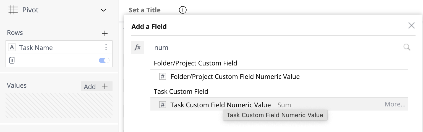Screen dimensions: 423x132
Task: Open Task Name three-dot options menu
Action: coord(106,48)
